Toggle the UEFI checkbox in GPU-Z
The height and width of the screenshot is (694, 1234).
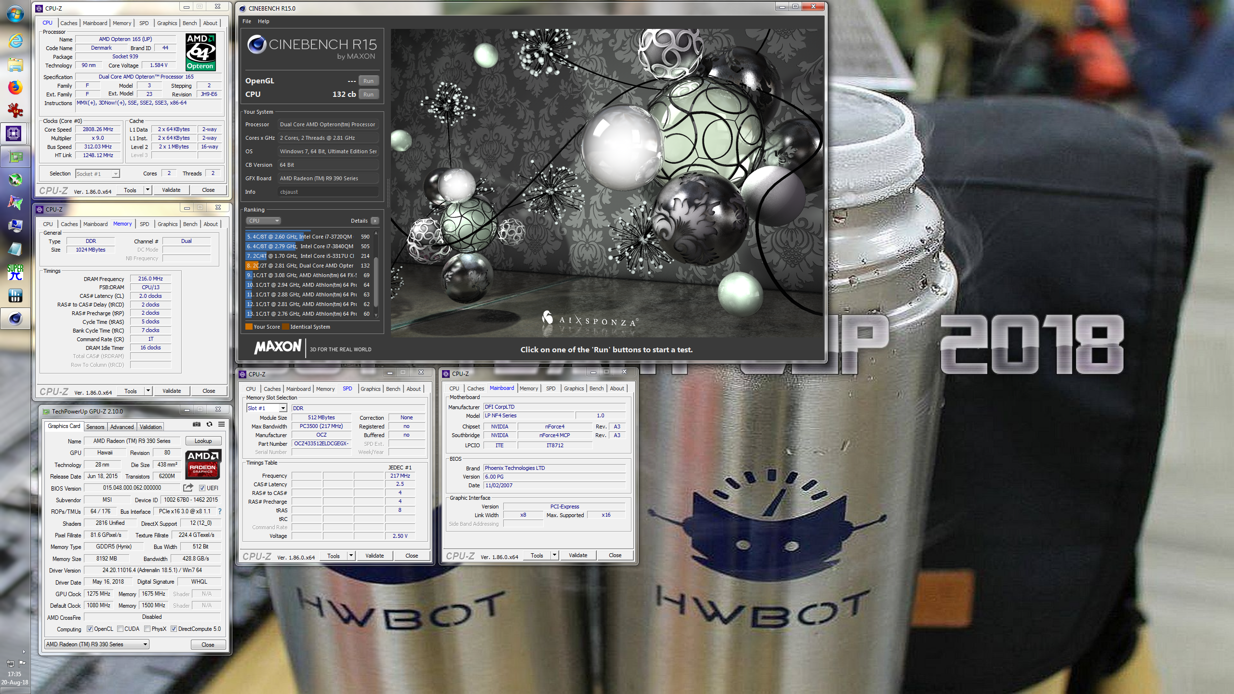[202, 488]
